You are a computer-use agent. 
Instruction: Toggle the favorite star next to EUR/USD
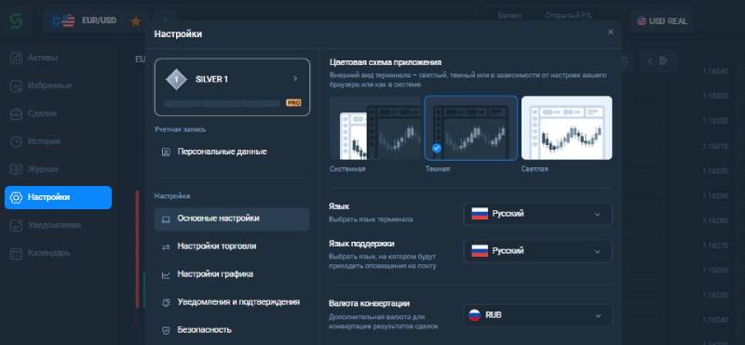click(x=136, y=20)
